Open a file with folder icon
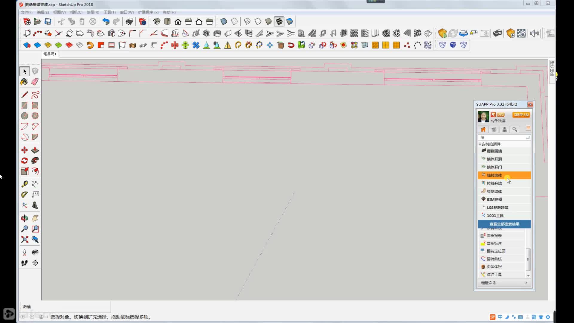The image size is (574, 323). coord(37,22)
